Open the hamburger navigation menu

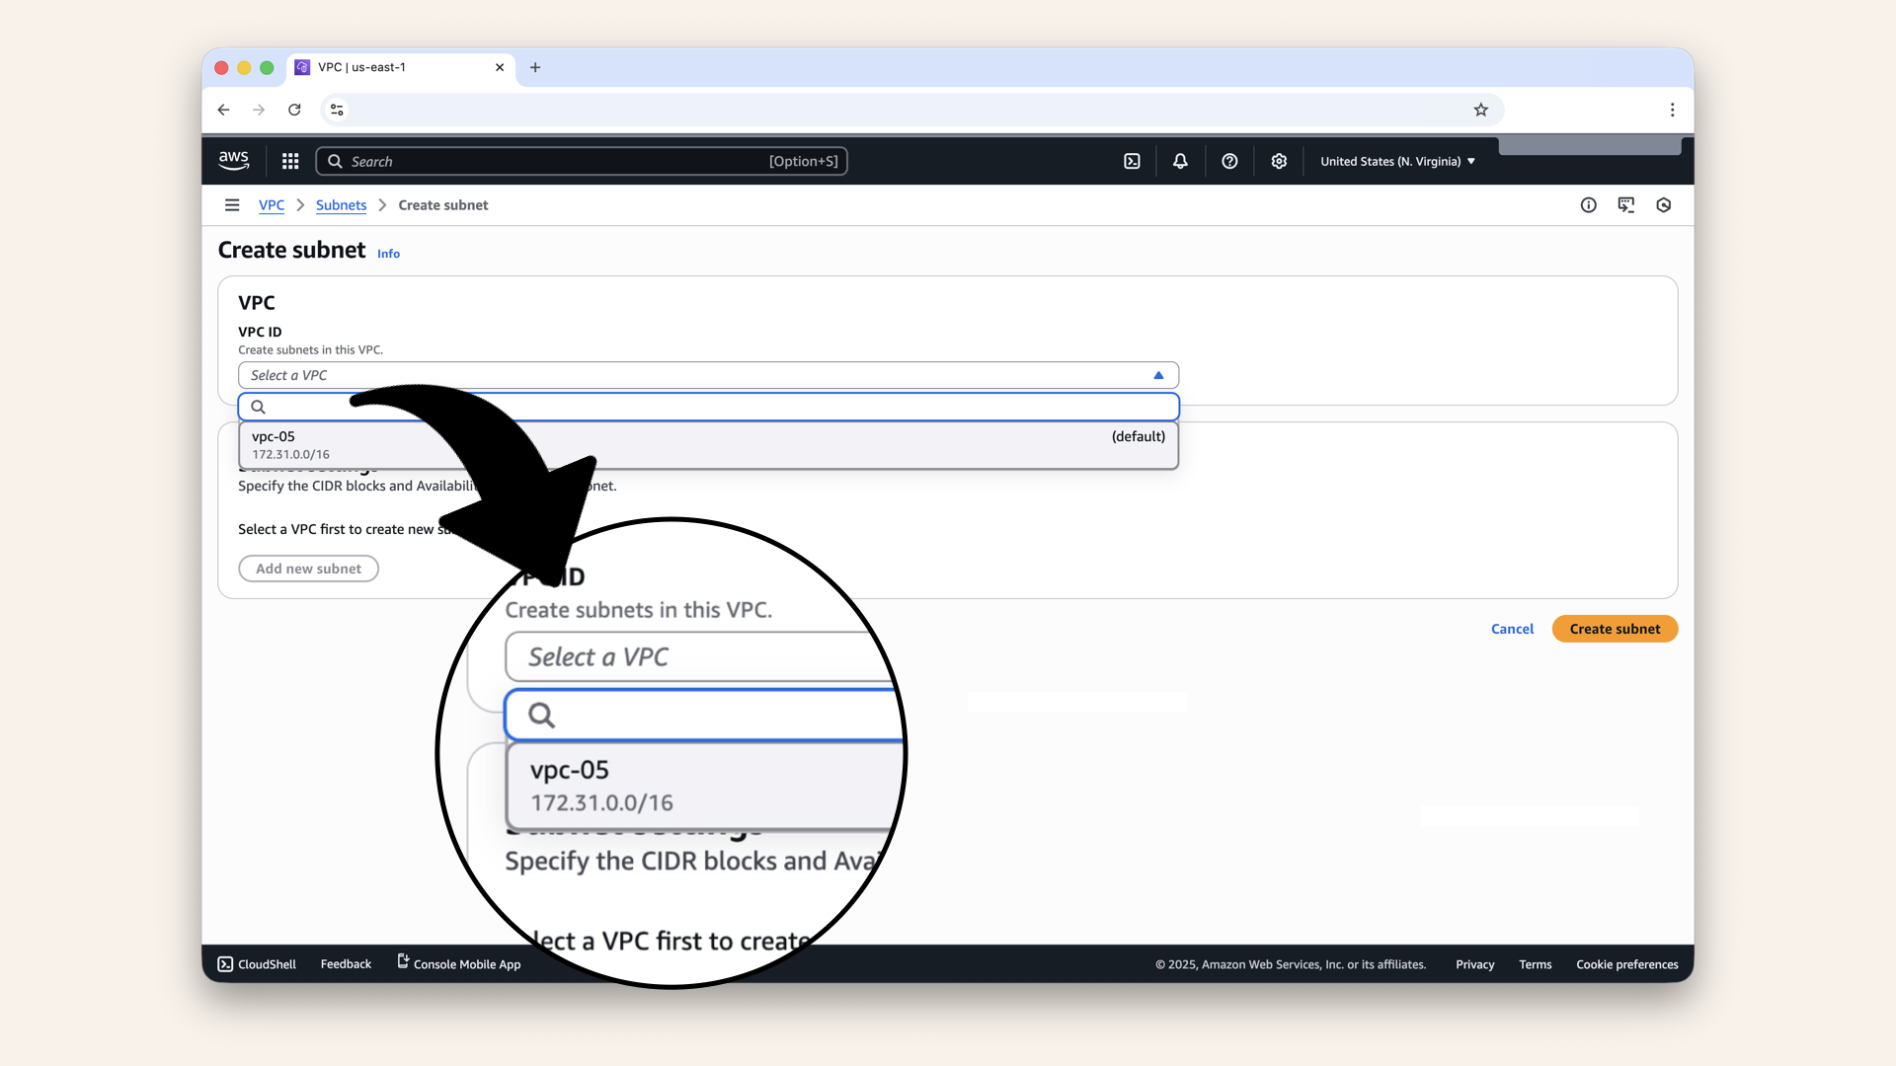[x=232, y=204]
